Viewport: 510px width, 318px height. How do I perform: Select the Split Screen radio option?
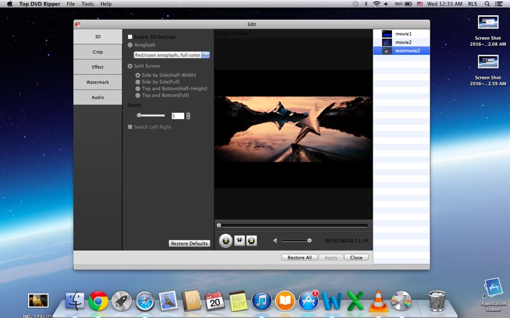click(130, 66)
